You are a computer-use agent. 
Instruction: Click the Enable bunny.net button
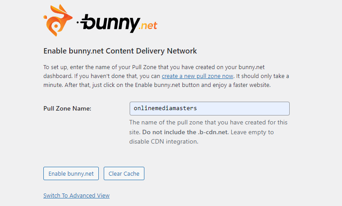pos(71,173)
